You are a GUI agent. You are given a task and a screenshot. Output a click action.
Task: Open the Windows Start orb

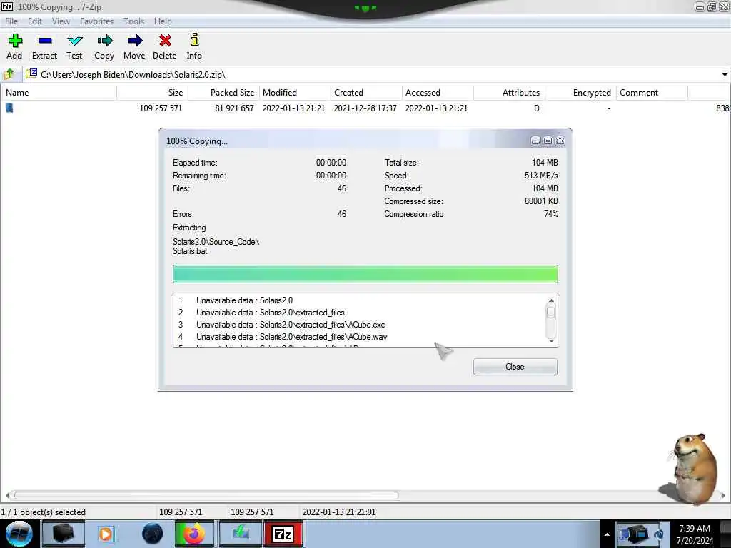tap(19, 534)
